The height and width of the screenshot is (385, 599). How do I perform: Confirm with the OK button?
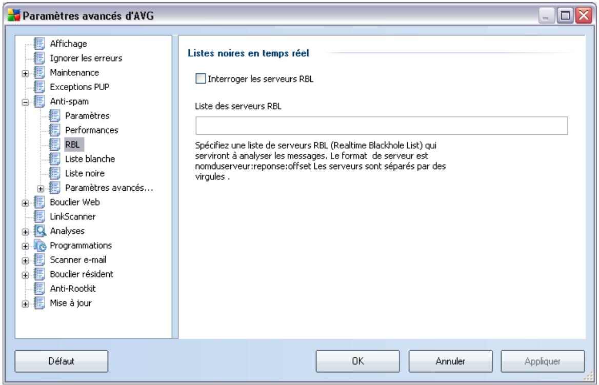click(x=357, y=361)
